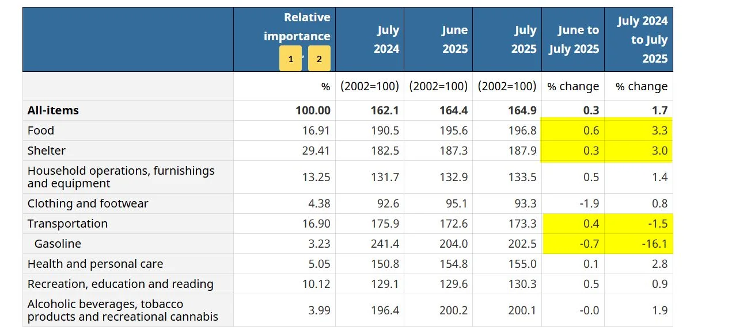Select the June to July 2025 header

tap(574, 40)
